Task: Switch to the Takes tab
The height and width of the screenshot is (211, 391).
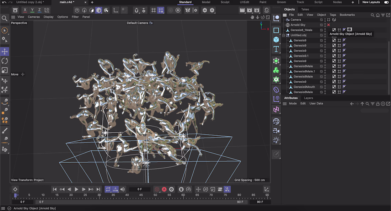Action: click(x=305, y=9)
